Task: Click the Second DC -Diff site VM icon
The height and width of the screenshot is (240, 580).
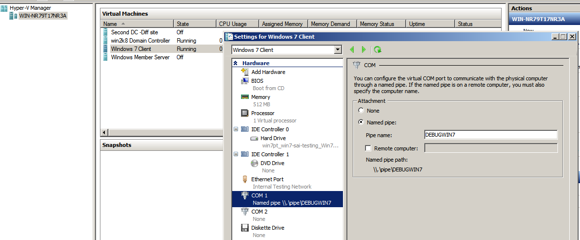Action: pos(106,32)
